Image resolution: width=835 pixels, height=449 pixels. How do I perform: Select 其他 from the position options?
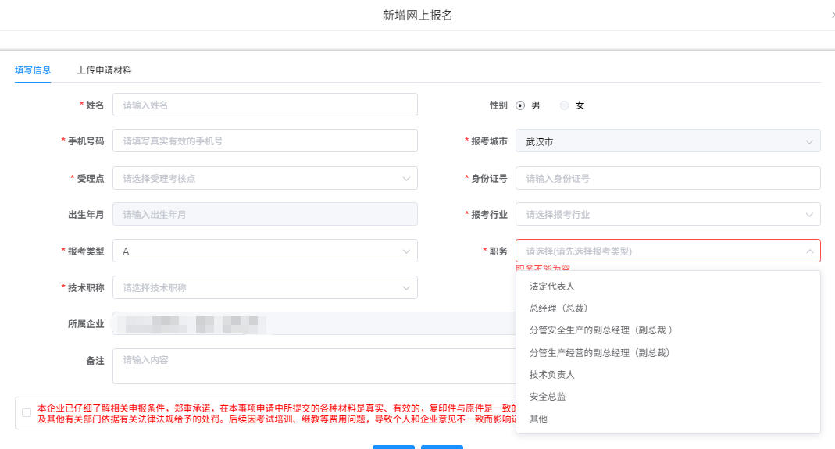(538, 419)
